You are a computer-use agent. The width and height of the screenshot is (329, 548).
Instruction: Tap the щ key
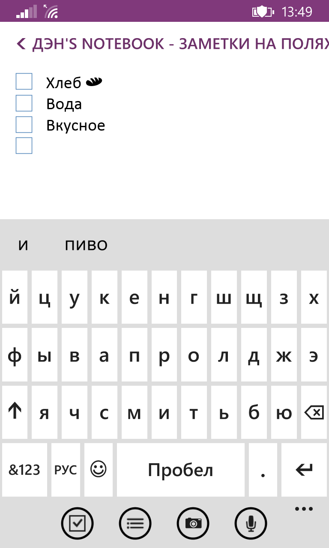(254, 297)
